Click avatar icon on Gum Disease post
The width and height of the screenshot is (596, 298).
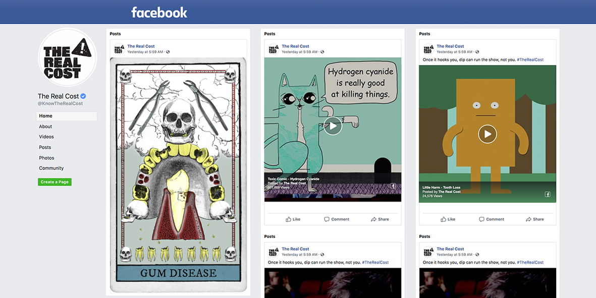[x=119, y=48]
